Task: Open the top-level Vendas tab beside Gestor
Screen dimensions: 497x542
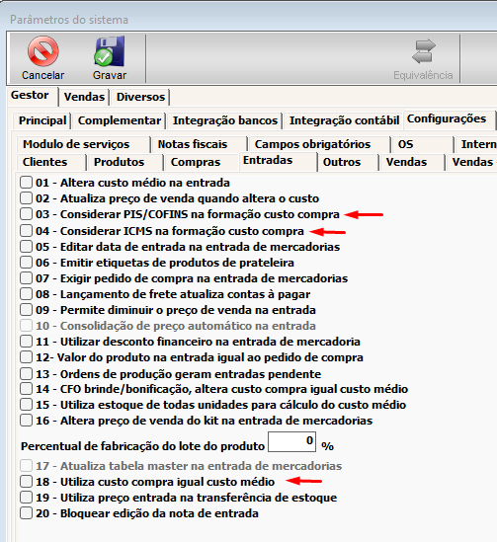Action: pyautogui.click(x=84, y=97)
